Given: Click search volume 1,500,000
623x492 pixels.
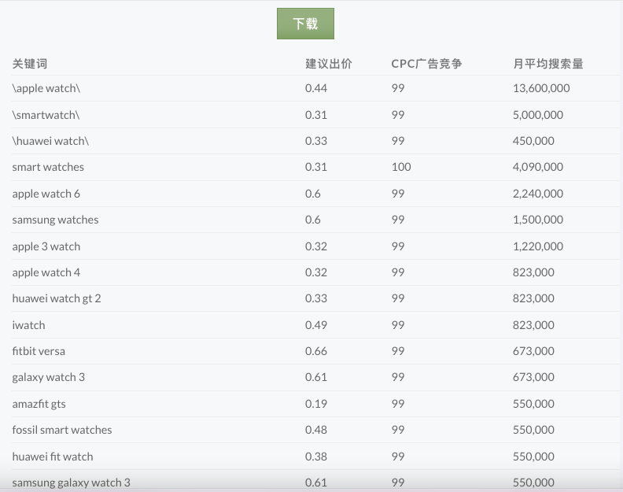Looking at the screenshot, I should point(538,220).
